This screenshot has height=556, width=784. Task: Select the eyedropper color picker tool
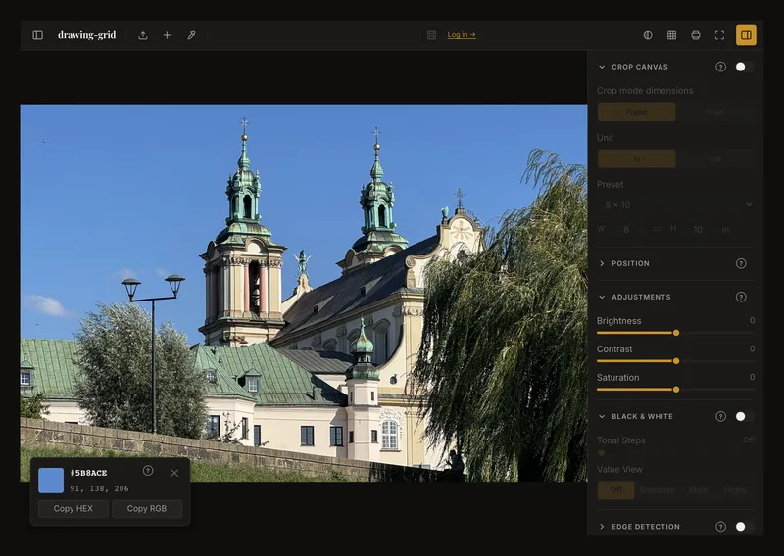[x=191, y=35]
